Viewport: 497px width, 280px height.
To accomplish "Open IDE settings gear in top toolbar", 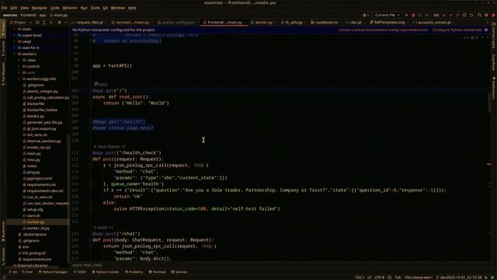I will point(486,16).
